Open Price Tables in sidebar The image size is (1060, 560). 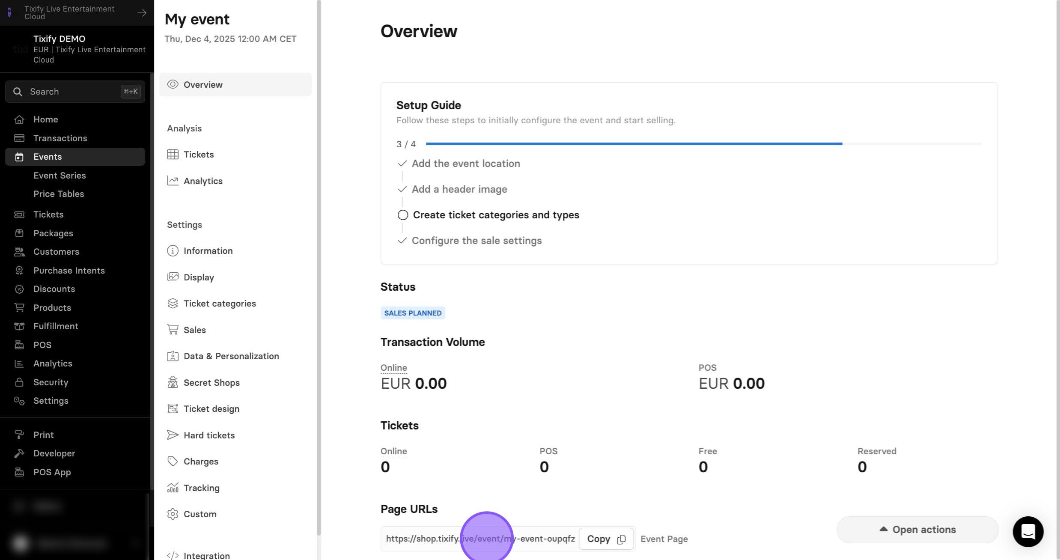tap(59, 194)
